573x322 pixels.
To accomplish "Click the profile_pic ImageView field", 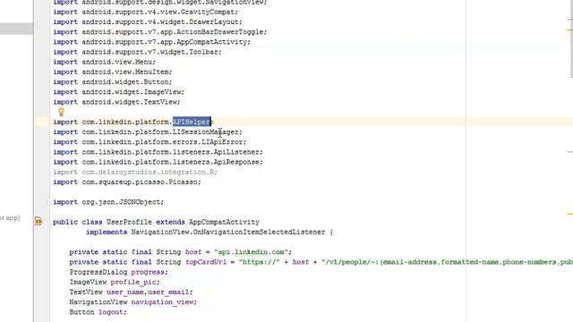I will (x=133, y=283).
